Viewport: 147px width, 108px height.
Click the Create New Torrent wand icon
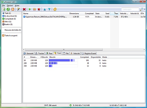(x=19, y=9)
